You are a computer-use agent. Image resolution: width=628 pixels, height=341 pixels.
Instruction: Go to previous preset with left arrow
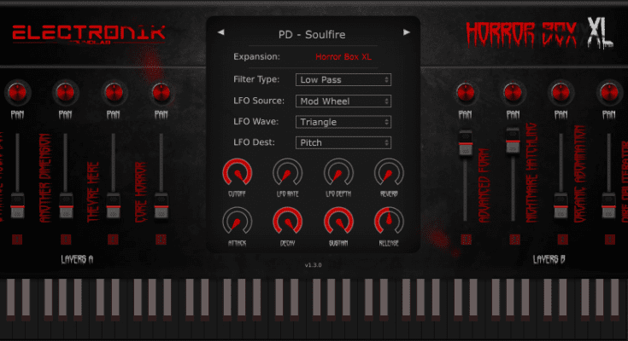click(x=220, y=32)
